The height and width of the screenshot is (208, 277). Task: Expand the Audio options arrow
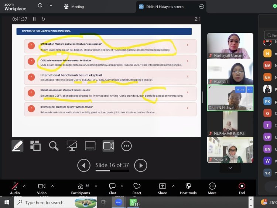point(24,186)
